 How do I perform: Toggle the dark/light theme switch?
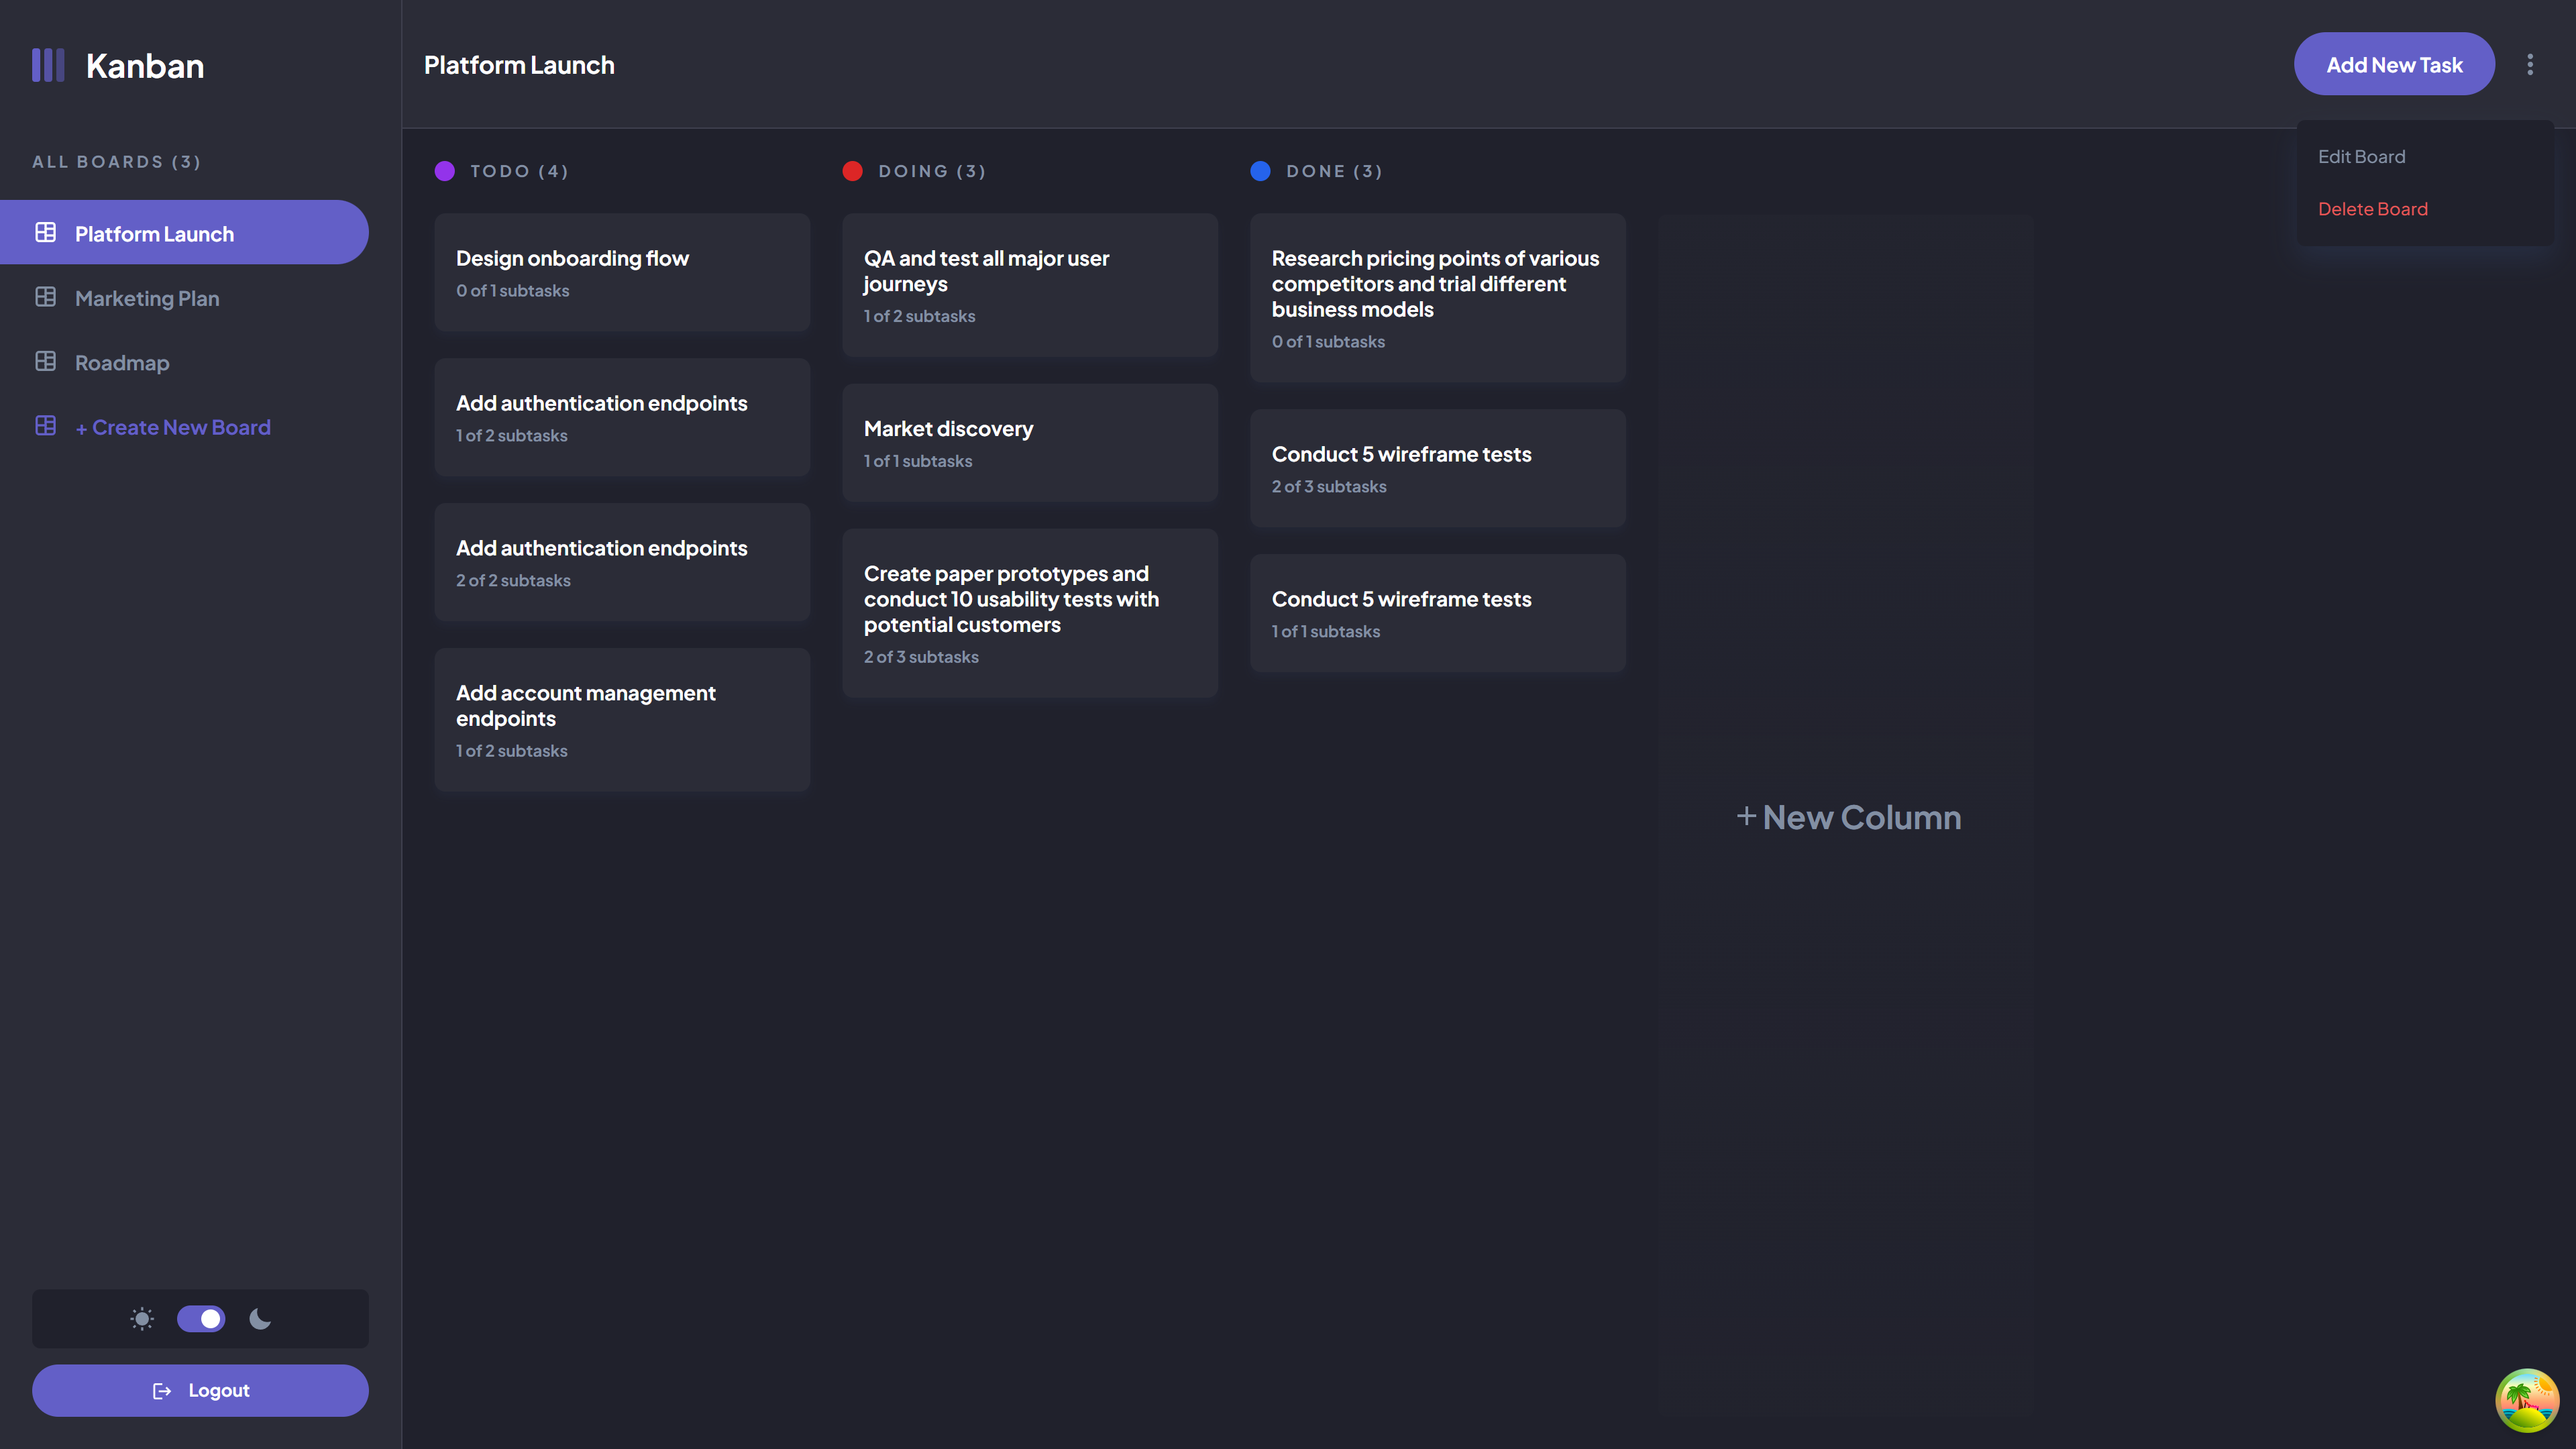pos(201,1319)
